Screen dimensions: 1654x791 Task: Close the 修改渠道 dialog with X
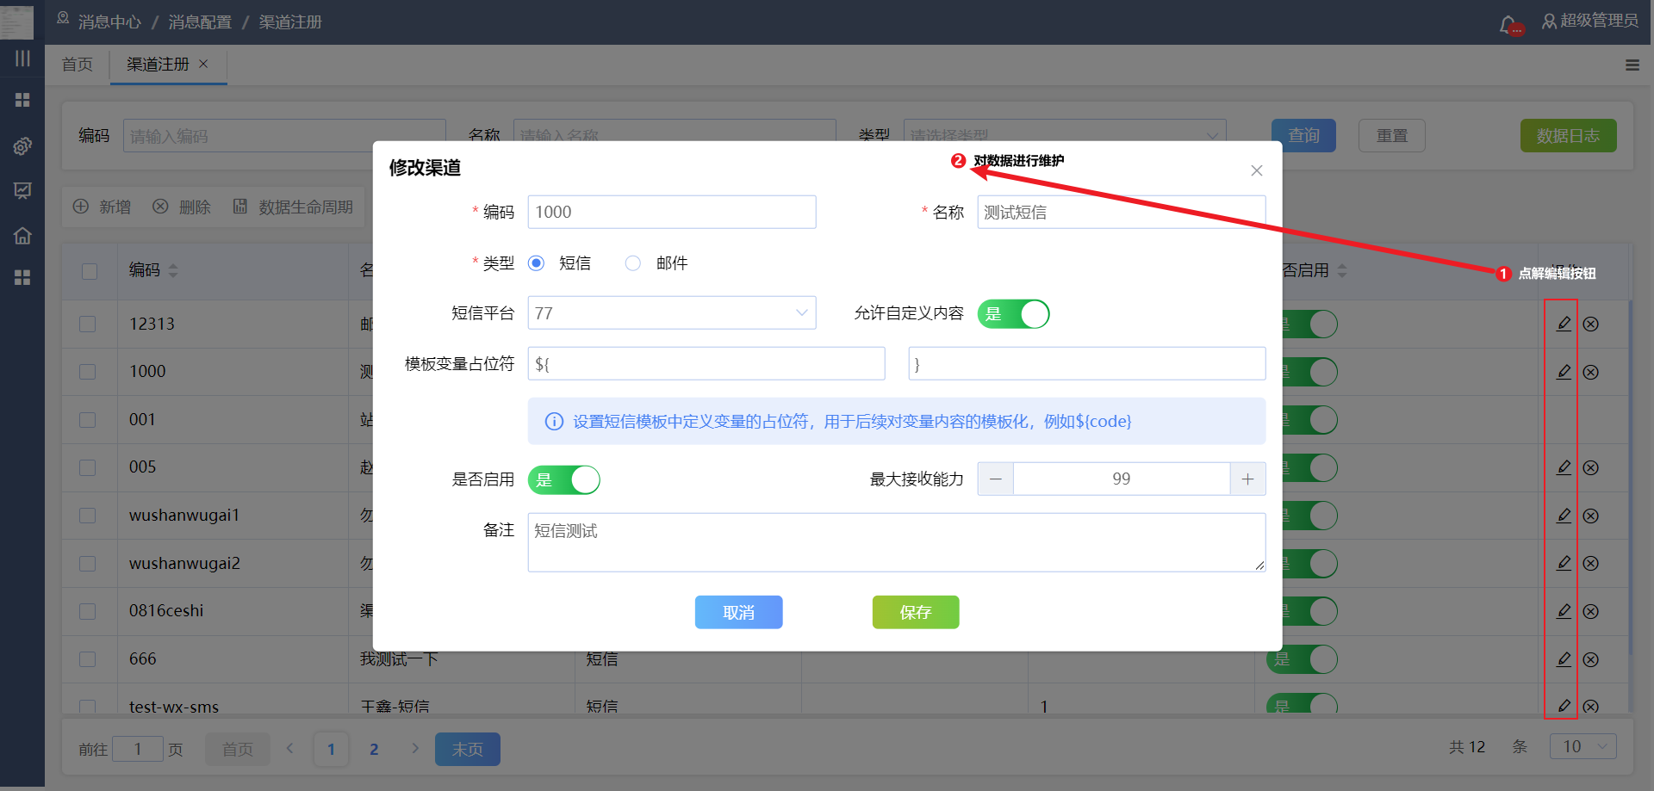(1257, 170)
